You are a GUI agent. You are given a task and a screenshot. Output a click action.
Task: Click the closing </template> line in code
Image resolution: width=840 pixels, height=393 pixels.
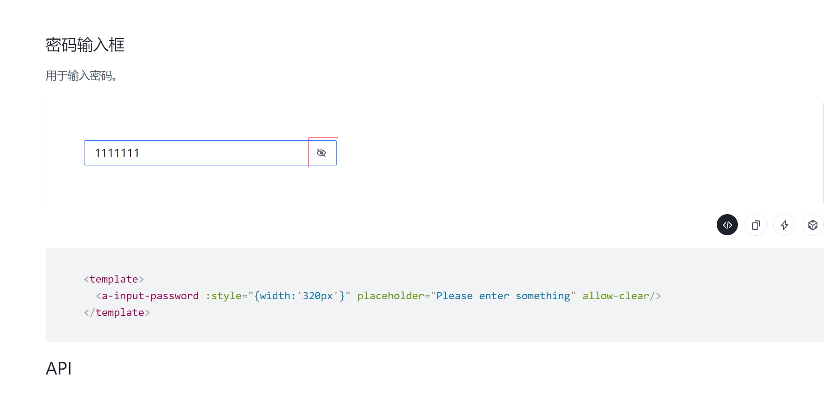[x=117, y=312]
